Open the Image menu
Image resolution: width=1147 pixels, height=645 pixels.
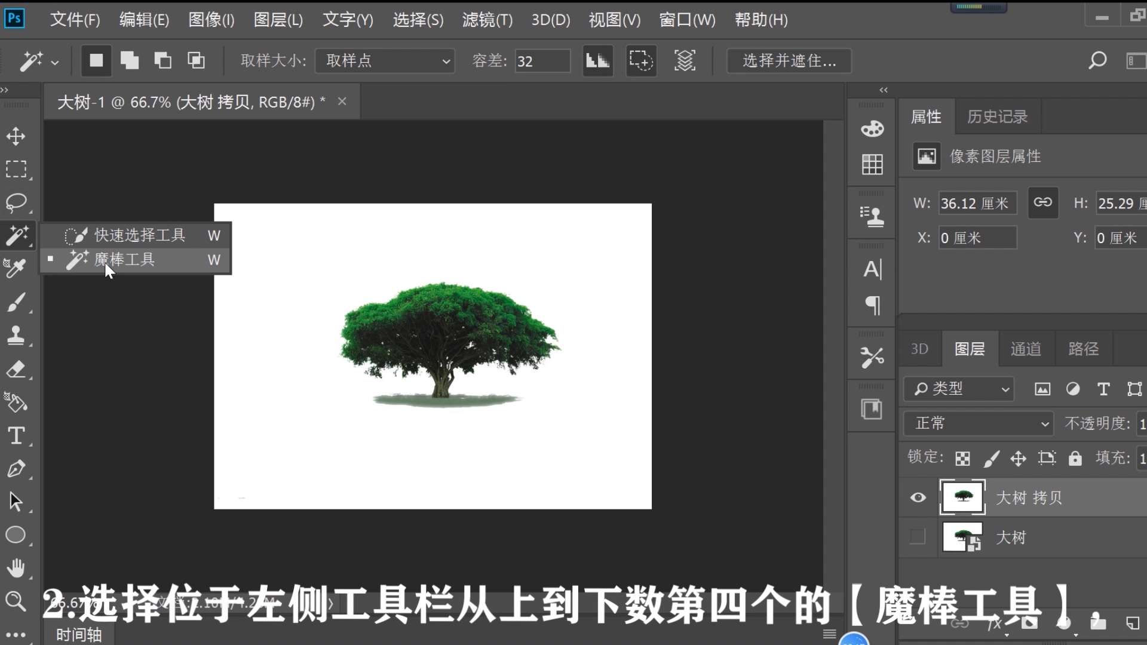(211, 20)
